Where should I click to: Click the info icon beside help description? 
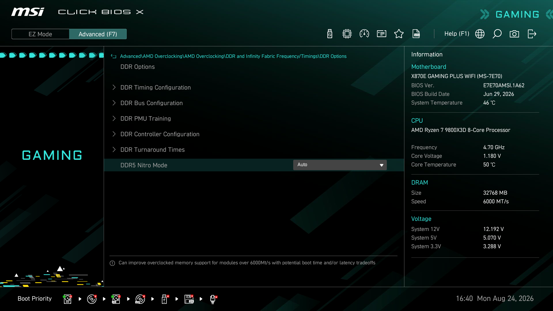click(112, 263)
